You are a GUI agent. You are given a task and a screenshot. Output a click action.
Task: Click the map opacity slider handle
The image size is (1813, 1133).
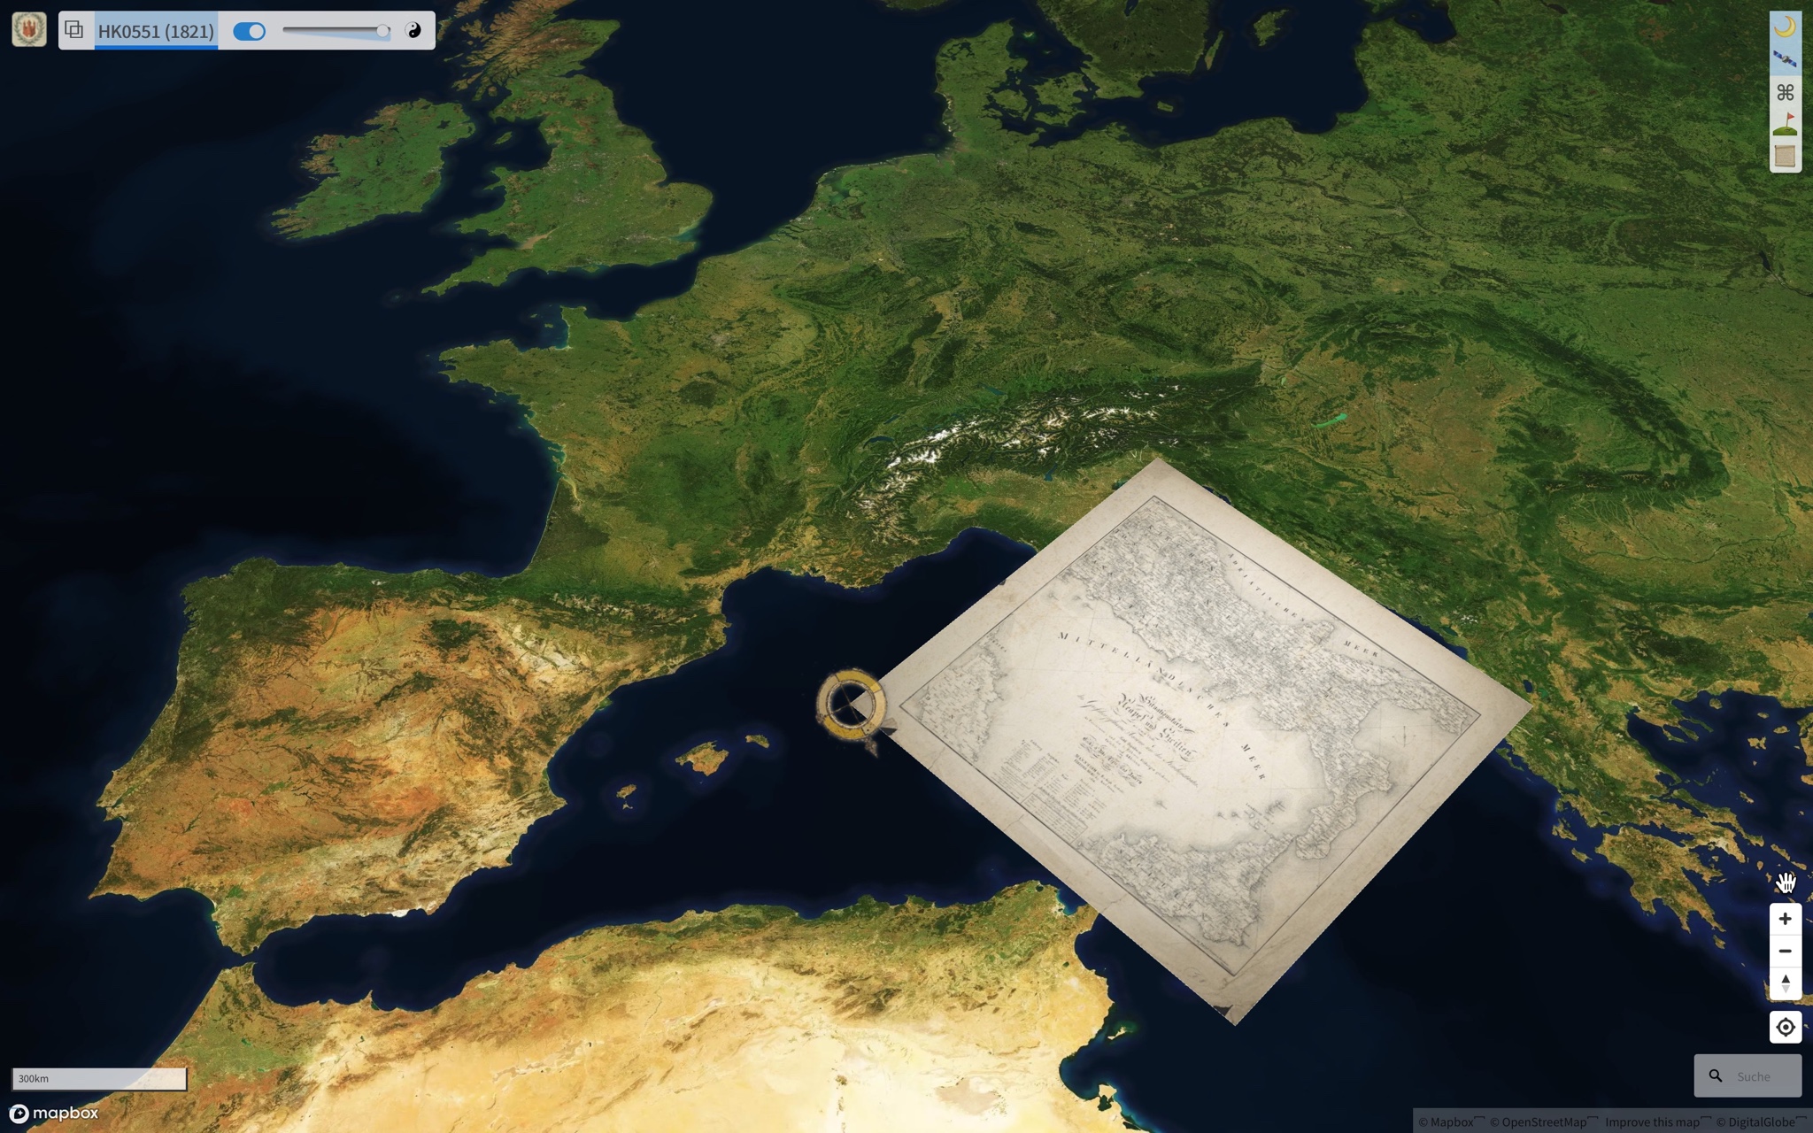[x=382, y=31]
